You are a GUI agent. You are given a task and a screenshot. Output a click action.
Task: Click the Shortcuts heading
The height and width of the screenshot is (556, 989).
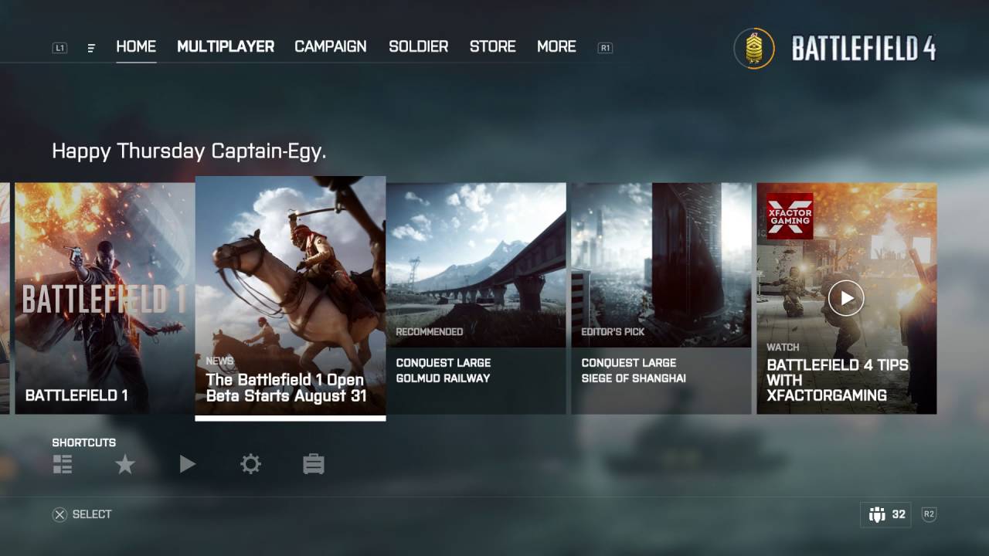pos(84,442)
